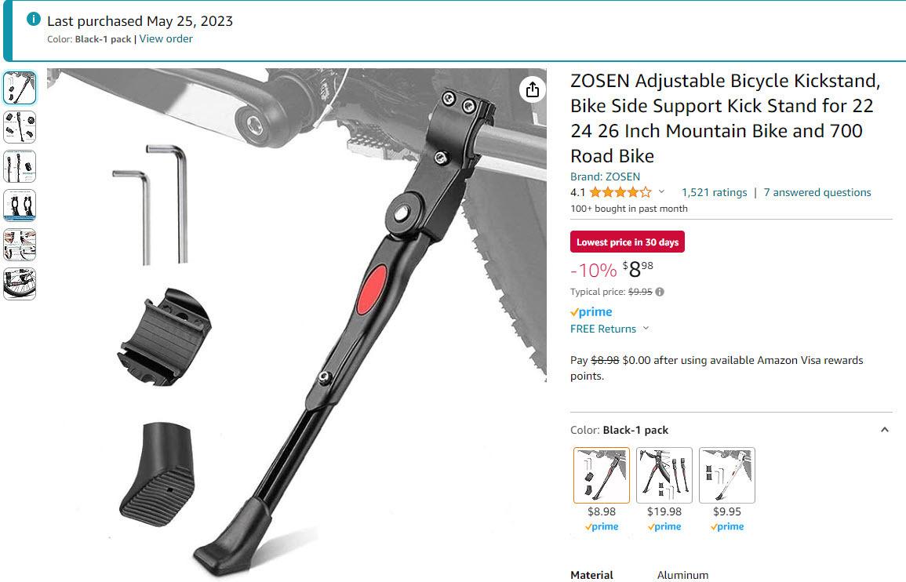Click the info icon beside Typical price
This screenshot has width=906, height=582.
click(x=660, y=292)
